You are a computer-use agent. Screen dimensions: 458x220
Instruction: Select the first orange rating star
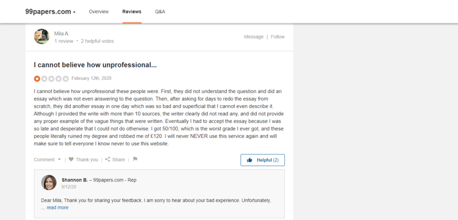point(37,78)
